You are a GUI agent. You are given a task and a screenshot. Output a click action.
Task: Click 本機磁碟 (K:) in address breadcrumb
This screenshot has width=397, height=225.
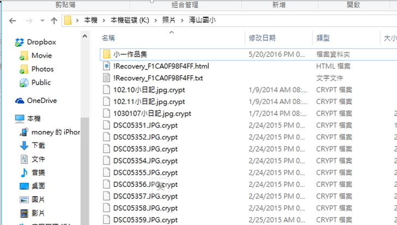pyautogui.click(x=130, y=20)
